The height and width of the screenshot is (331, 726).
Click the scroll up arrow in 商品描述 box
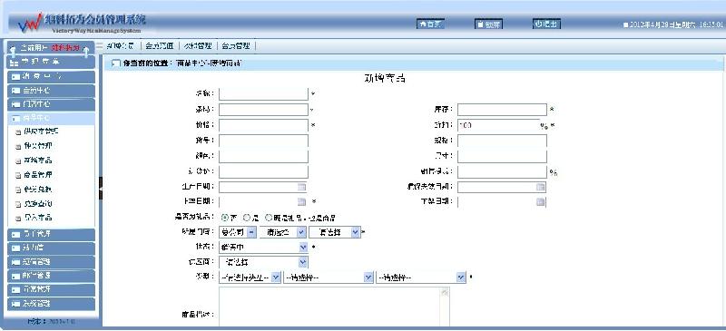[x=445, y=292]
